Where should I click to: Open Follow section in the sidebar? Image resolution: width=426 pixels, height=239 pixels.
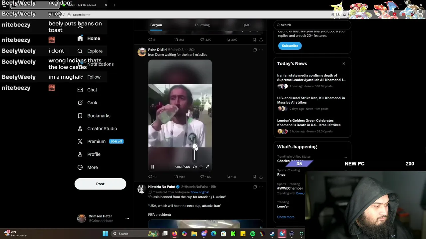click(x=89, y=77)
